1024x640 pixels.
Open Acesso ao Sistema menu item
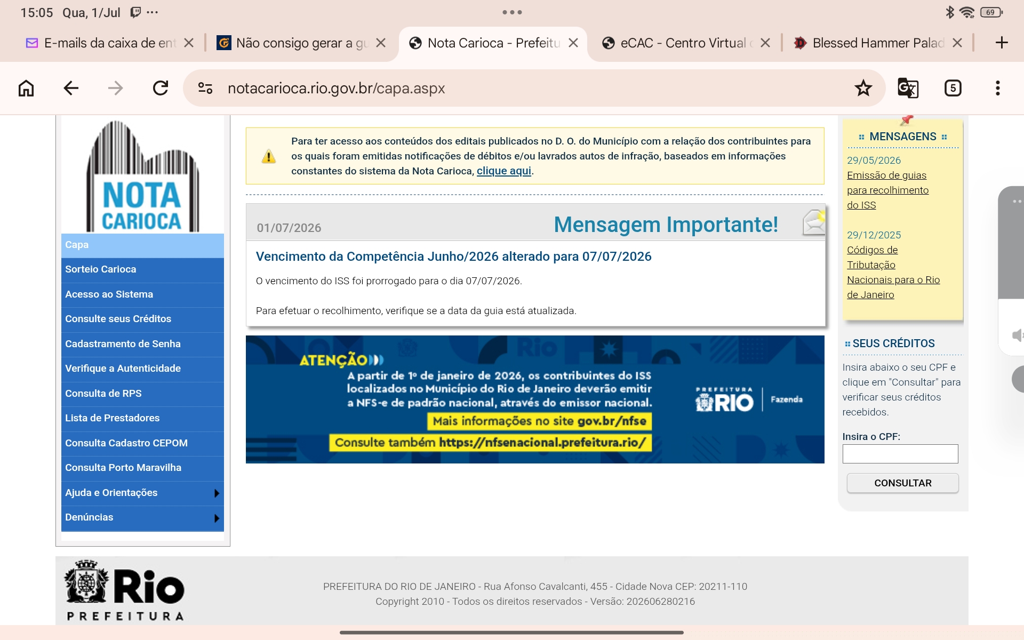[142, 295]
